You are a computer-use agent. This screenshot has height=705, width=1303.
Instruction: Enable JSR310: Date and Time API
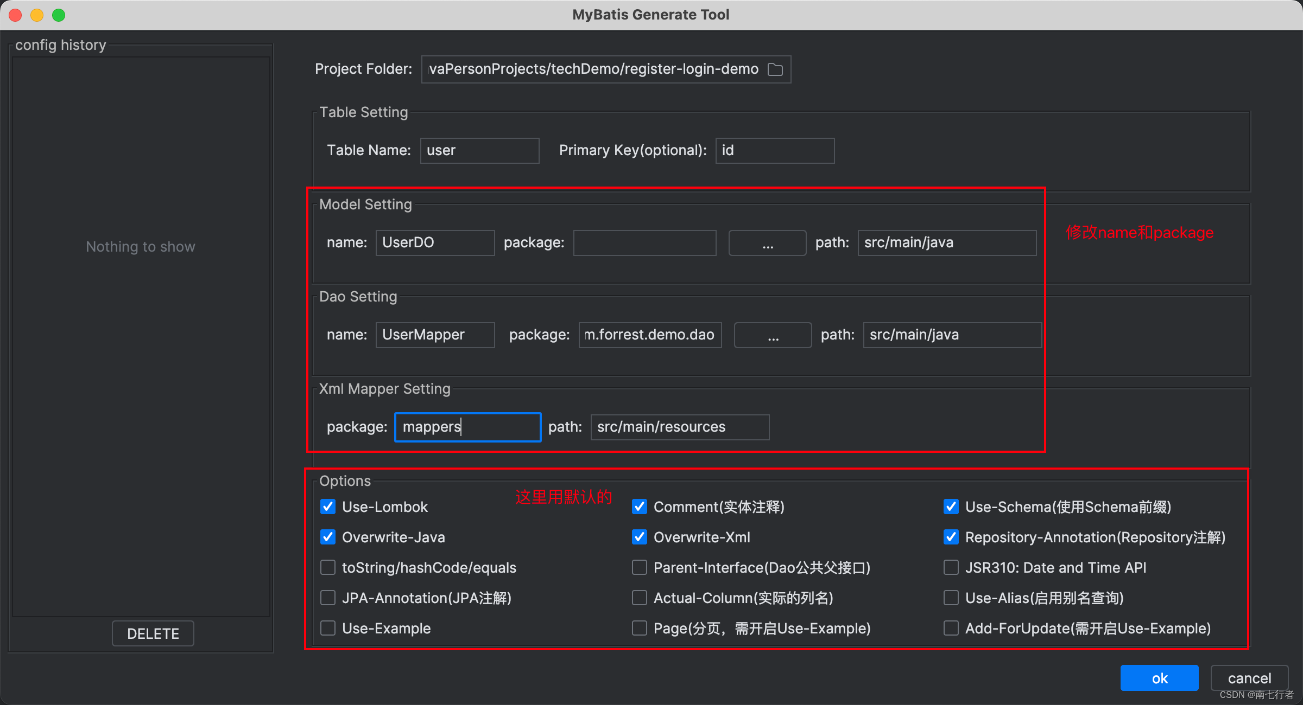coord(951,568)
